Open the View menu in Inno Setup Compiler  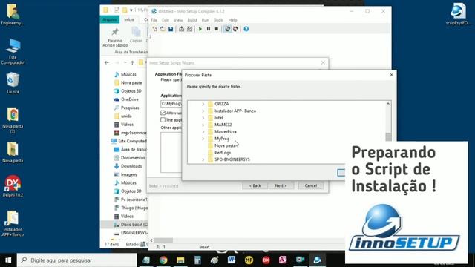[x=178, y=20]
